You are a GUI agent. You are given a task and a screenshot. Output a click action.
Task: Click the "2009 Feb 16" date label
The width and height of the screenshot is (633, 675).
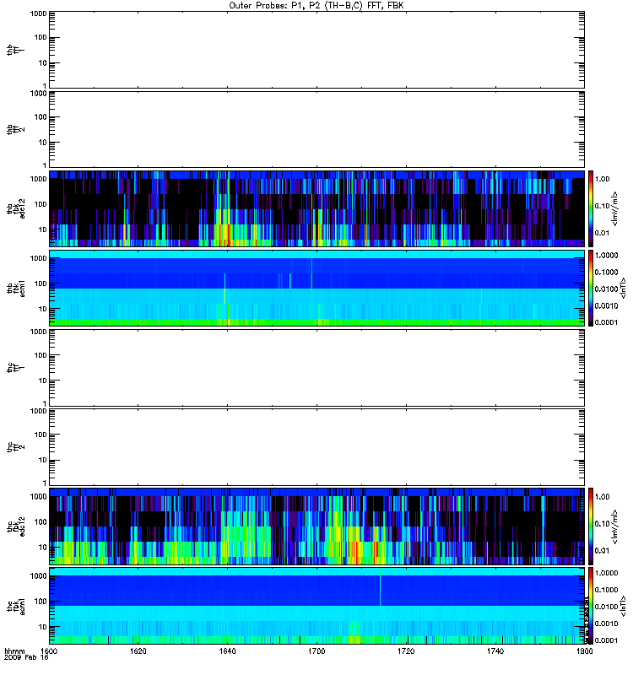pos(26,658)
